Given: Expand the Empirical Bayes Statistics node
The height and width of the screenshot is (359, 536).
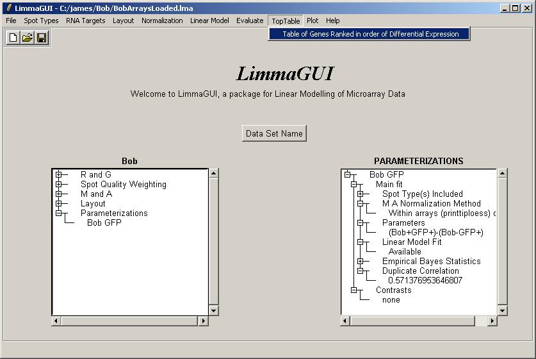Looking at the screenshot, I should pos(361,261).
